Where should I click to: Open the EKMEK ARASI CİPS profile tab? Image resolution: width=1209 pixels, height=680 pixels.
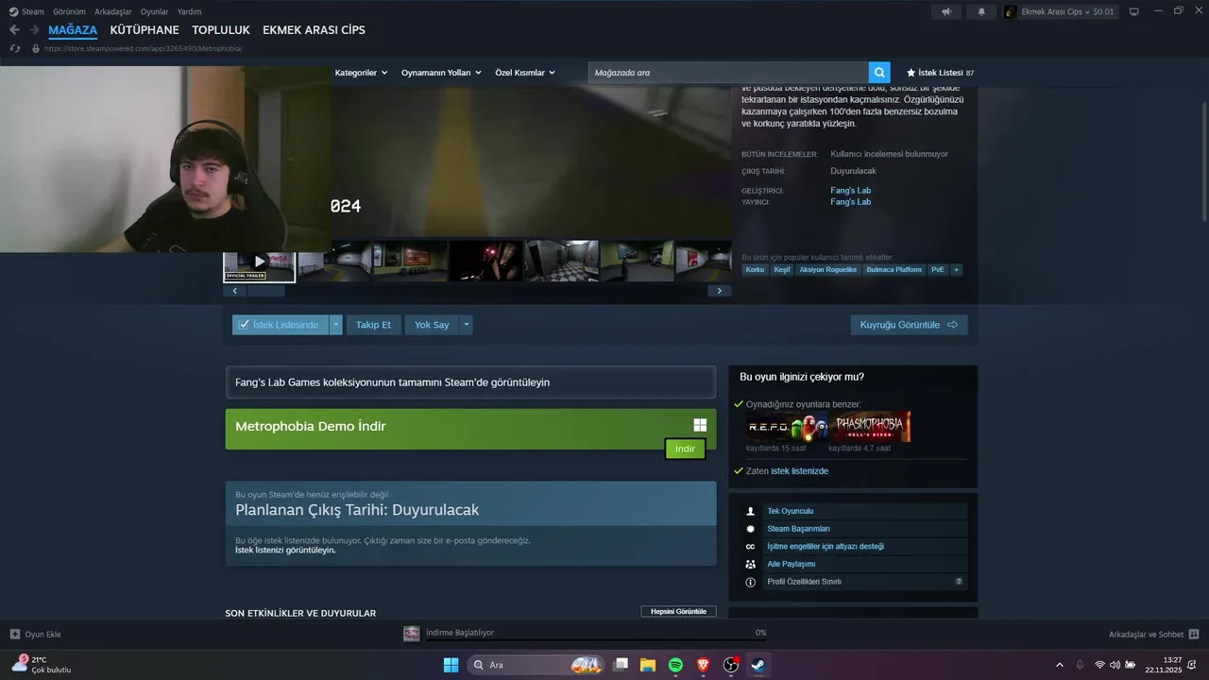pyautogui.click(x=314, y=30)
